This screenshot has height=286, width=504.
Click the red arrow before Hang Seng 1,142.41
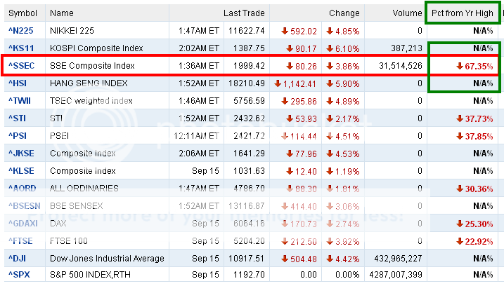(278, 83)
